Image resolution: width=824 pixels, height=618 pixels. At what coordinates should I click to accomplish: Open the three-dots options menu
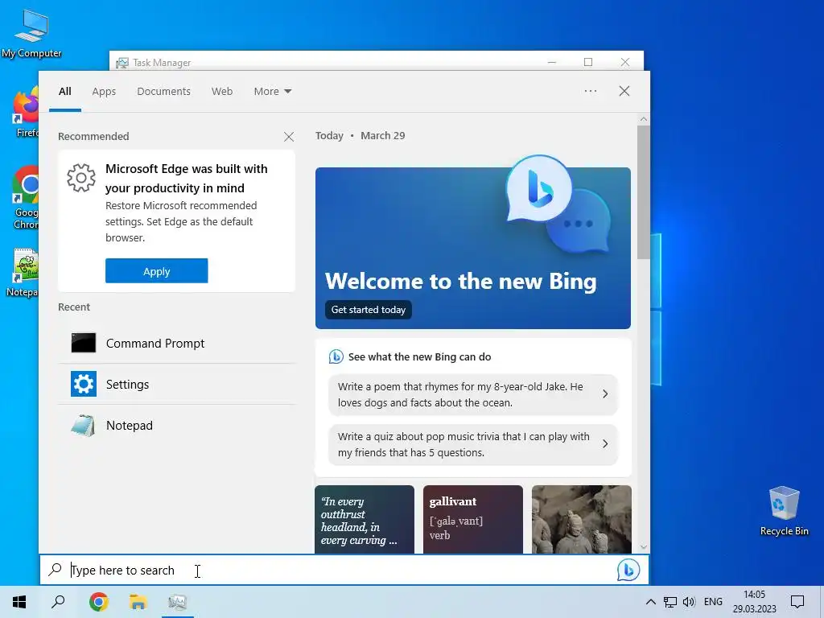click(590, 91)
